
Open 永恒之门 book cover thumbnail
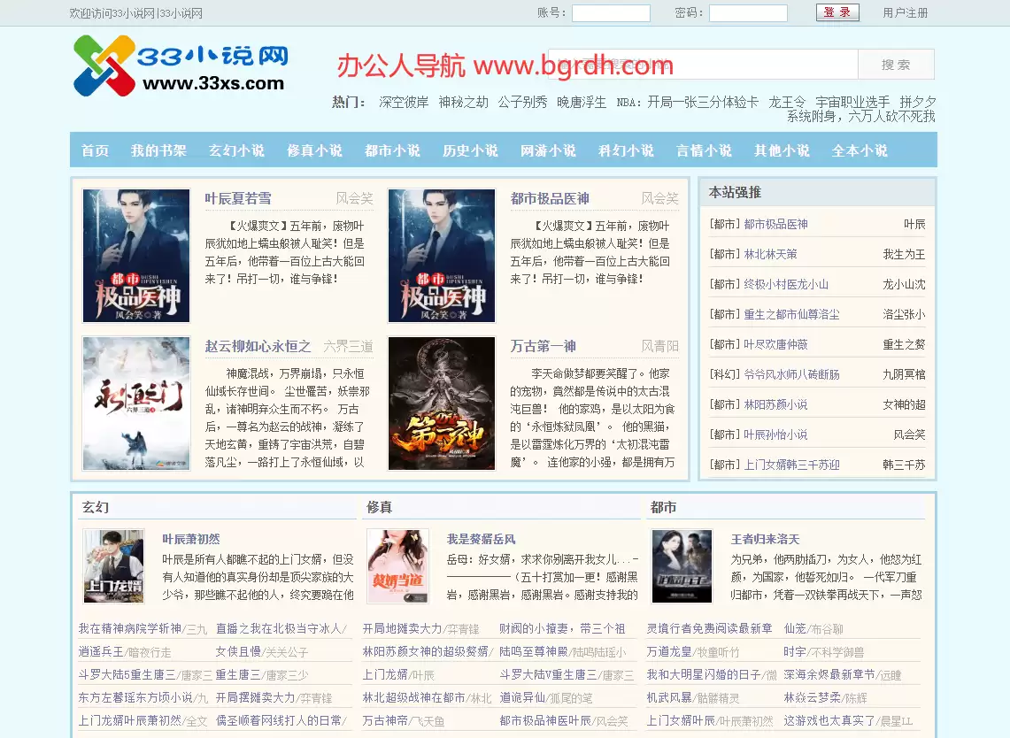click(136, 404)
